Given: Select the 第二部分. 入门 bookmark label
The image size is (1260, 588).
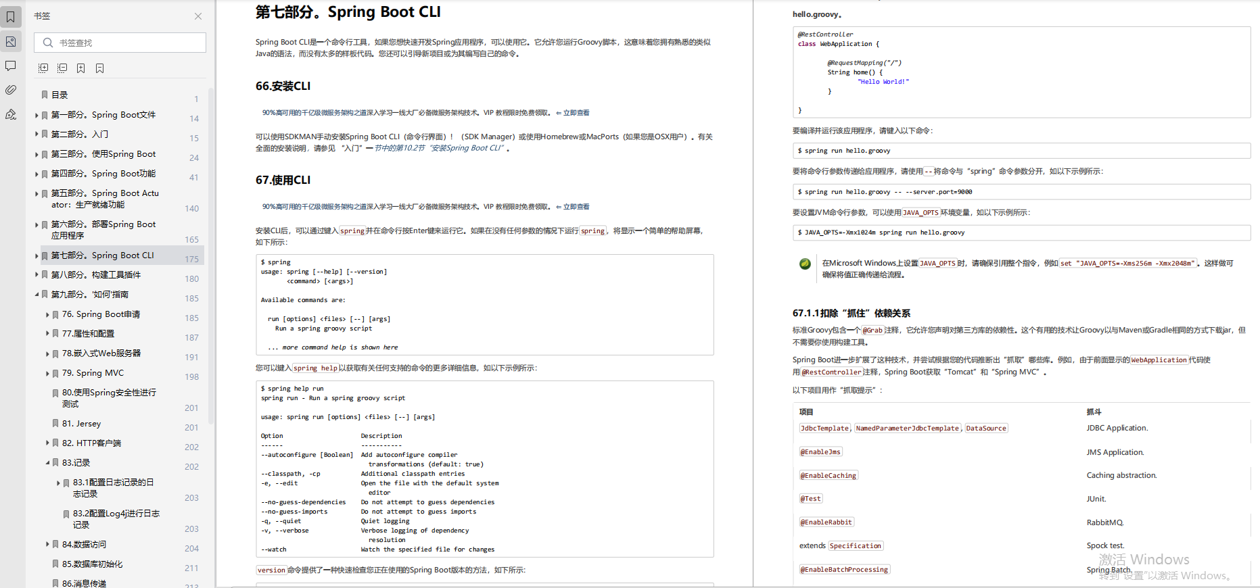Looking at the screenshot, I should click(x=80, y=134).
